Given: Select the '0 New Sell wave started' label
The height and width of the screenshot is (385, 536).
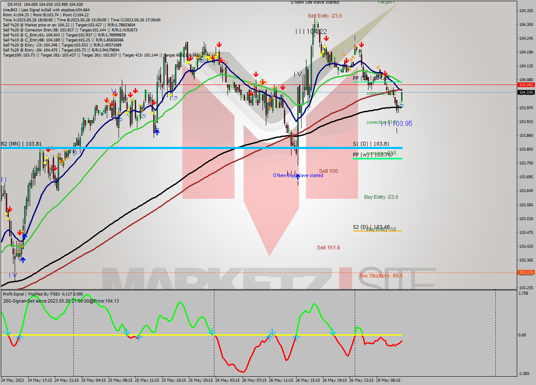Looking at the screenshot, I should tap(315, 3).
